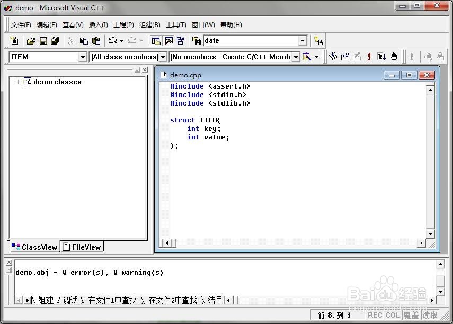Click the Build icon
Image resolution: width=453 pixels, height=324 pixels.
[x=345, y=56]
